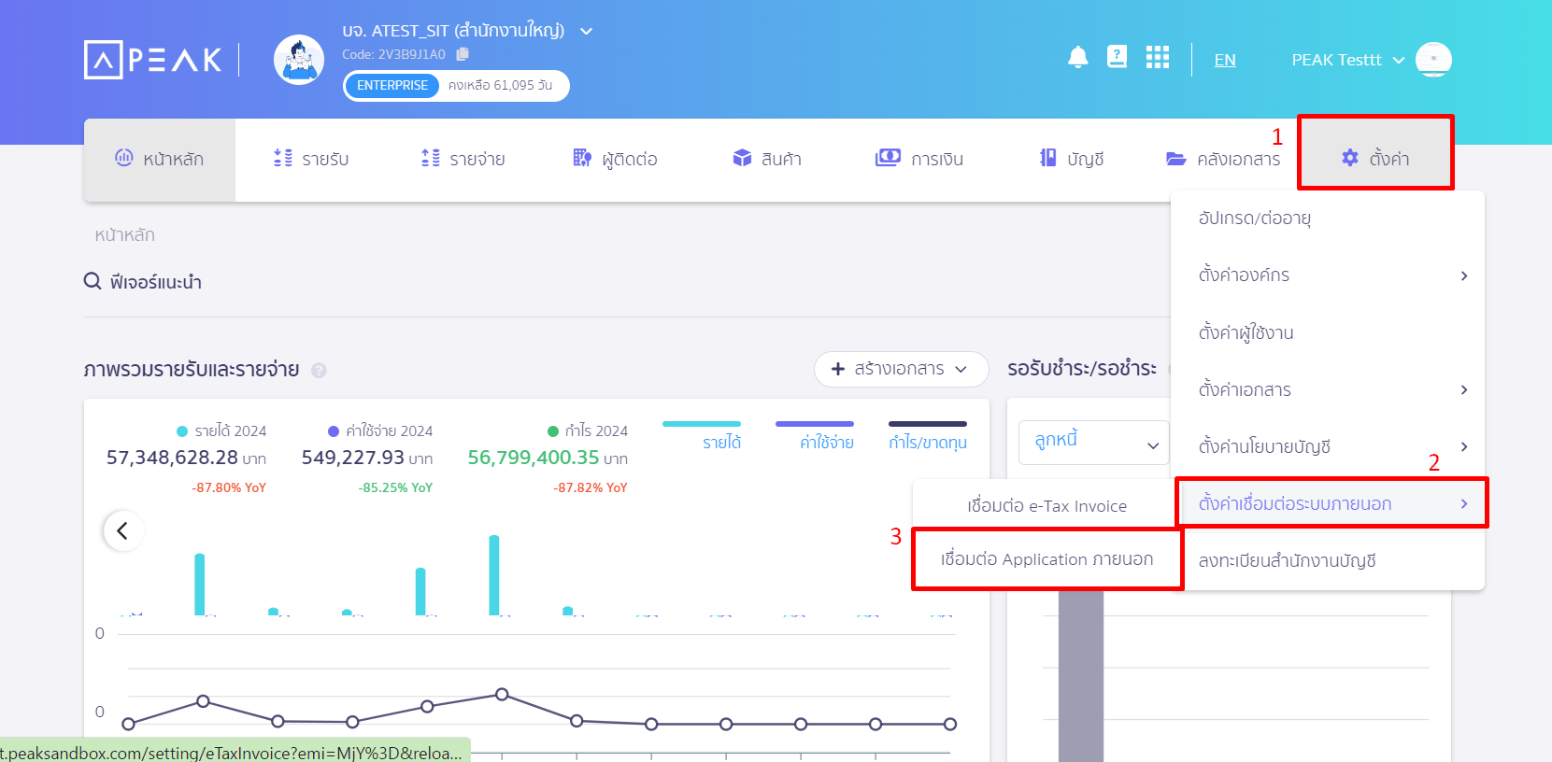
Task: Open the ผู้ติดต่อ contacts menu
Action: pos(615,160)
